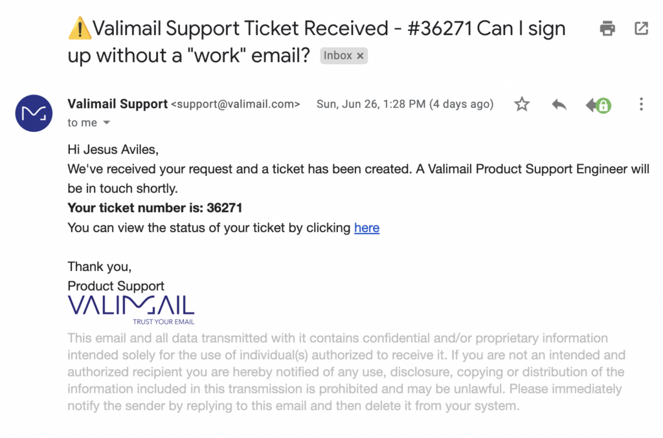663x438 pixels.
Task: Click the Inbox label chip
Action: (339, 56)
